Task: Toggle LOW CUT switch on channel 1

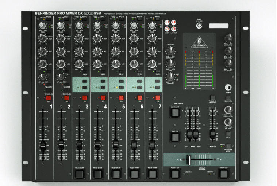Action: 48,33
